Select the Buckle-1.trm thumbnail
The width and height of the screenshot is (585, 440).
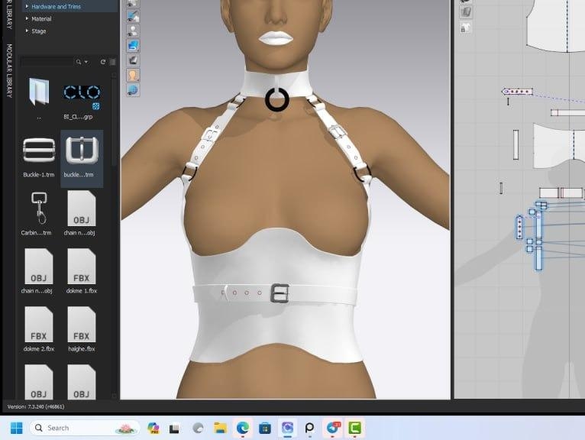click(39, 151)
